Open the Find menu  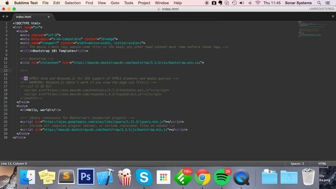(89, 3)
